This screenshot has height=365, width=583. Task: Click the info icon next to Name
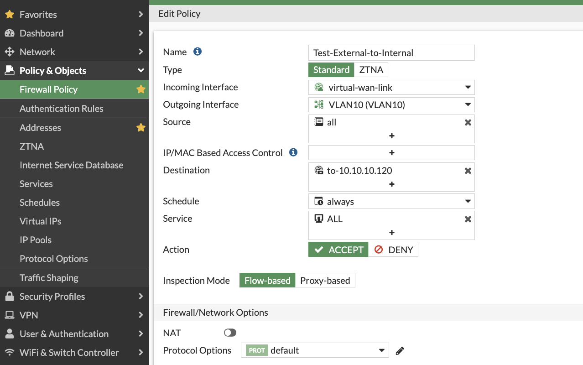(198, 52)
